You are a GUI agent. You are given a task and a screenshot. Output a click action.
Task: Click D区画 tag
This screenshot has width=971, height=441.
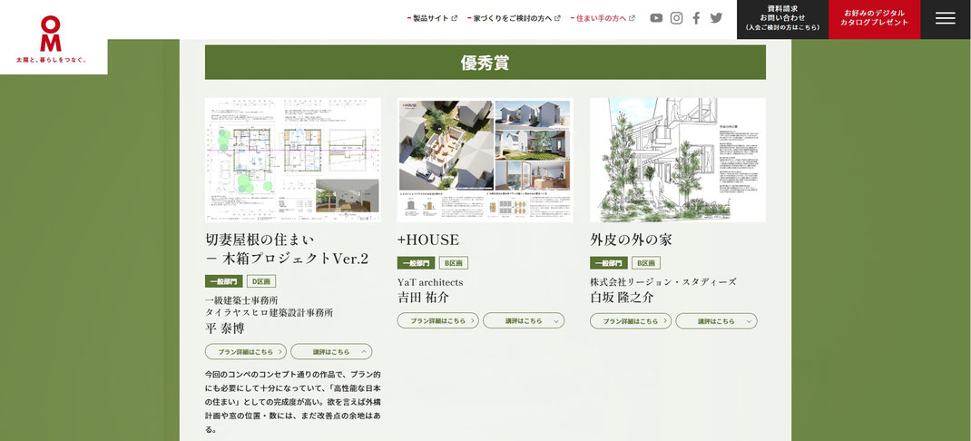coord(261,281)
